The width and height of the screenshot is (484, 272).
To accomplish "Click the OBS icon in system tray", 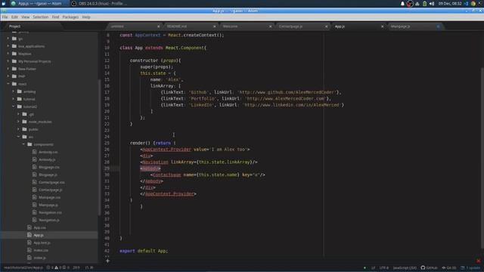I will tap(410, 4).
